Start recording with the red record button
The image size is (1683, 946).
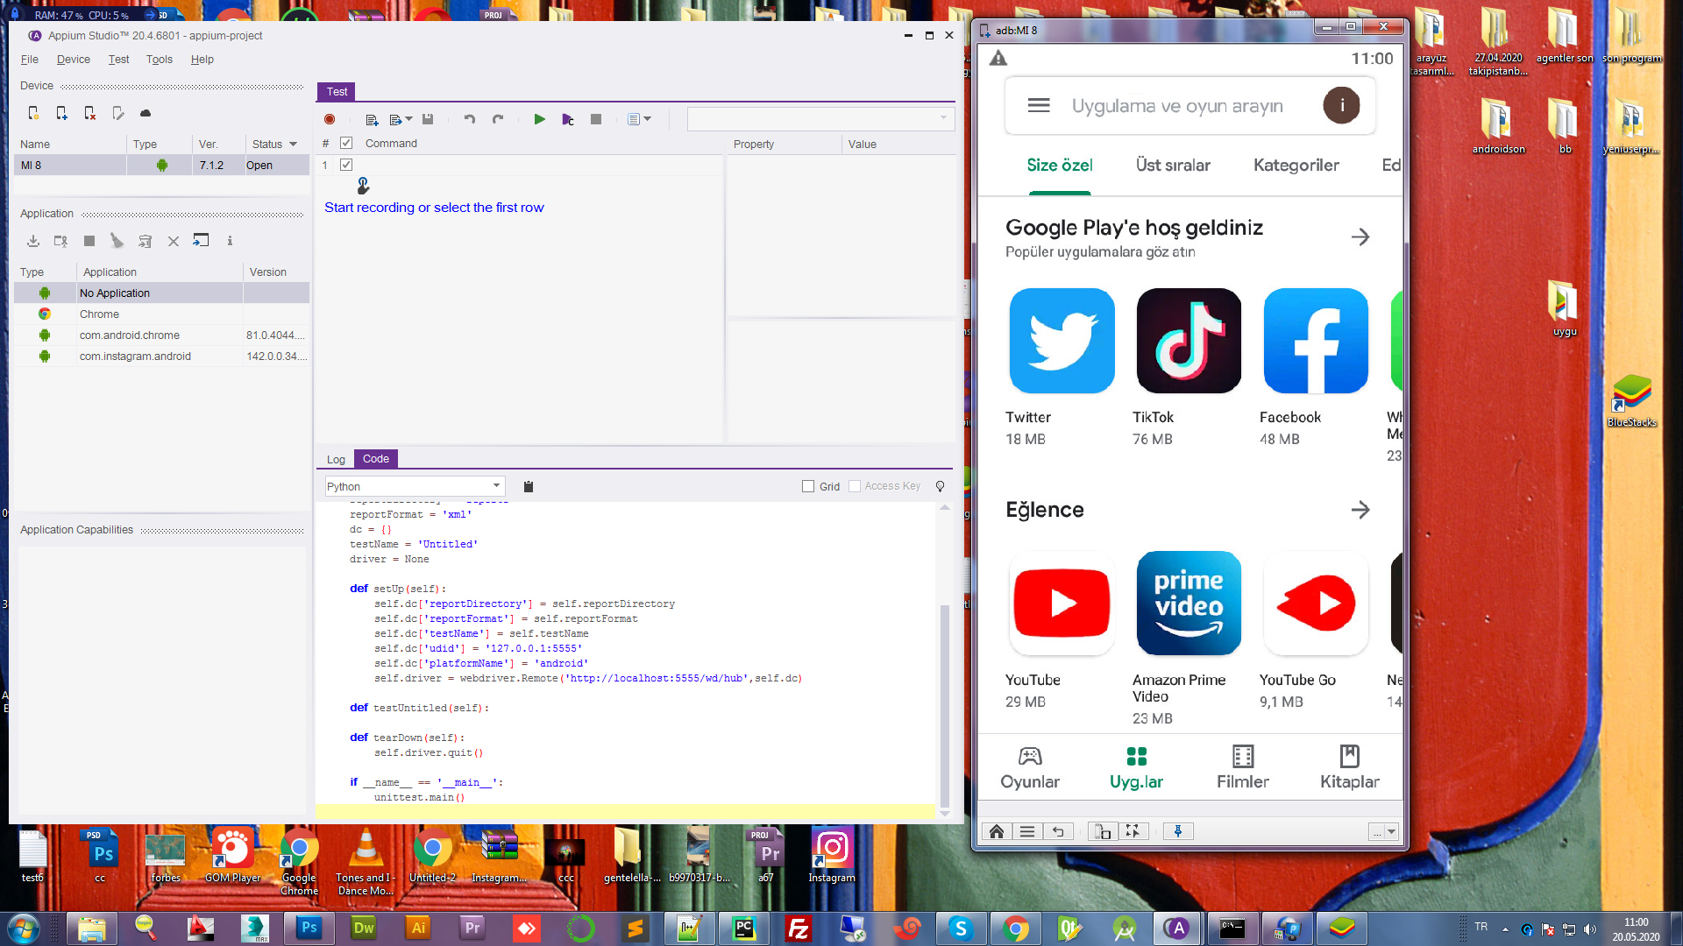(x=330, y=119)
